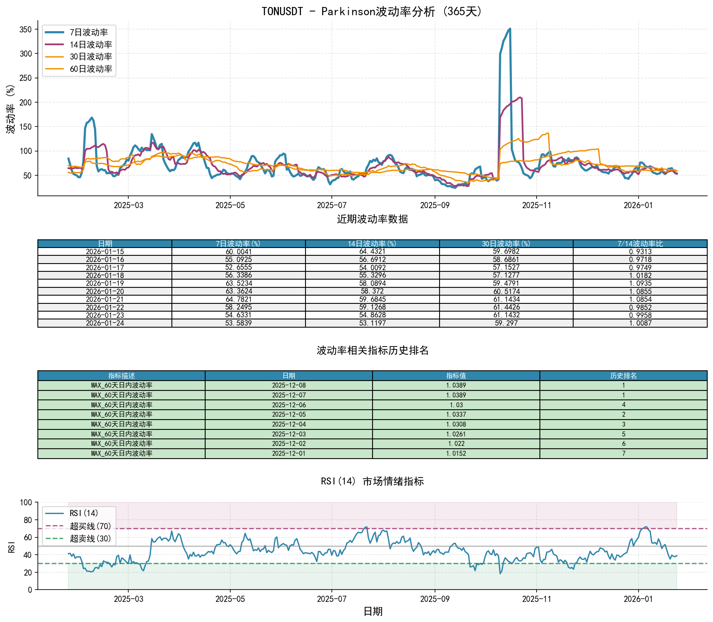The height and width of the screenshot is (622, 713).
Task: Select the 超买线(70) legend entry
Action: [x=90, y=526]
